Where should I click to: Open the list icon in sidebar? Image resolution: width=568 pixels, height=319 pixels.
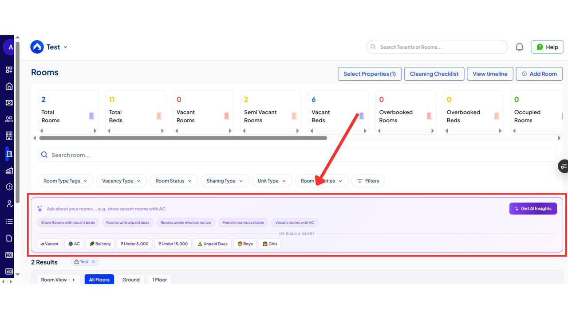(9, 221)
